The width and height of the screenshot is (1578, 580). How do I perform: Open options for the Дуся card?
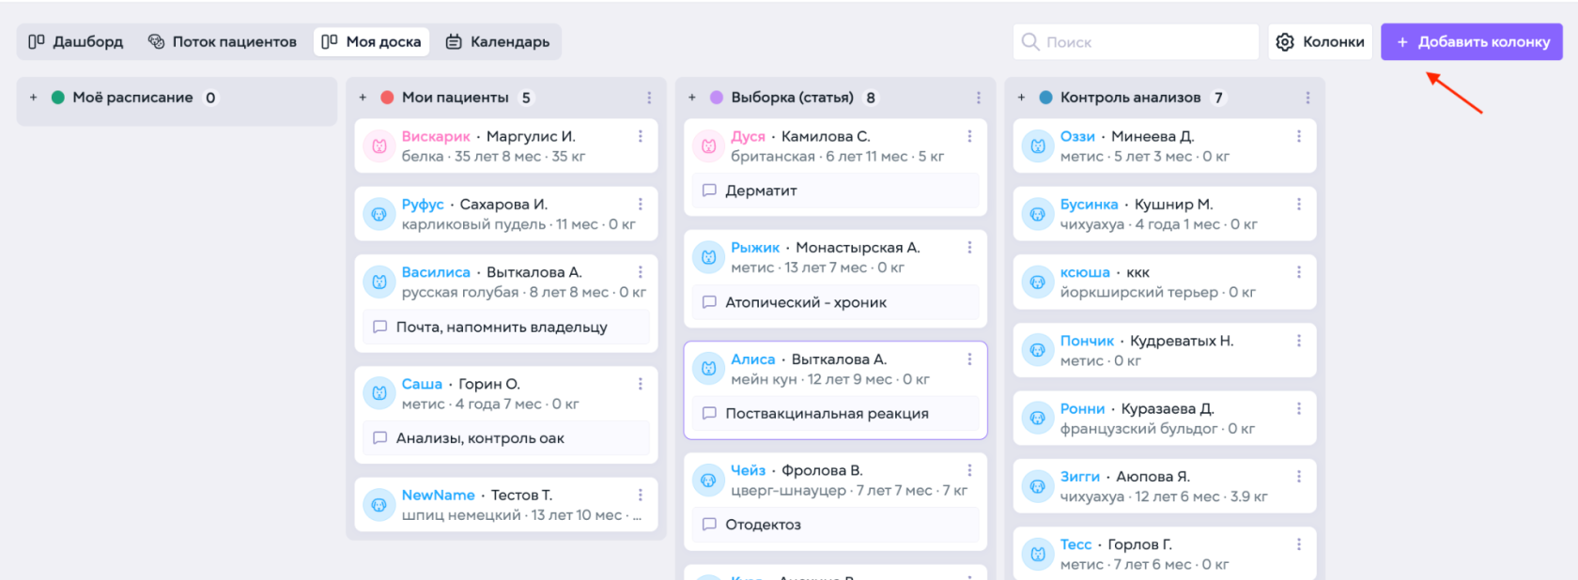pyautogui.click(x=970, y=136)
